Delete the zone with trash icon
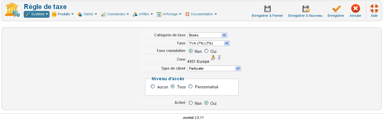Screen dimensions: 384x121 [x=219, y=57]
